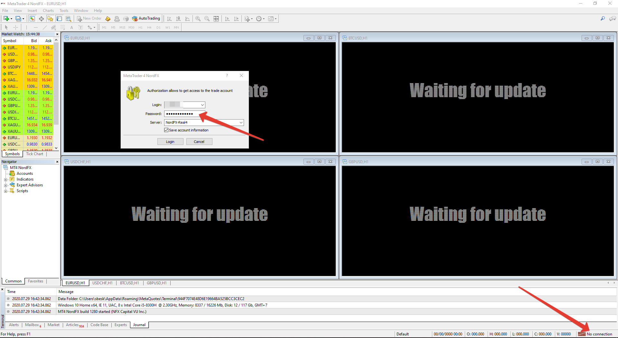Viewport: 618px width, 338px height.
Task: Toggle the AutoTrading button
Action: tap(146, 19)
